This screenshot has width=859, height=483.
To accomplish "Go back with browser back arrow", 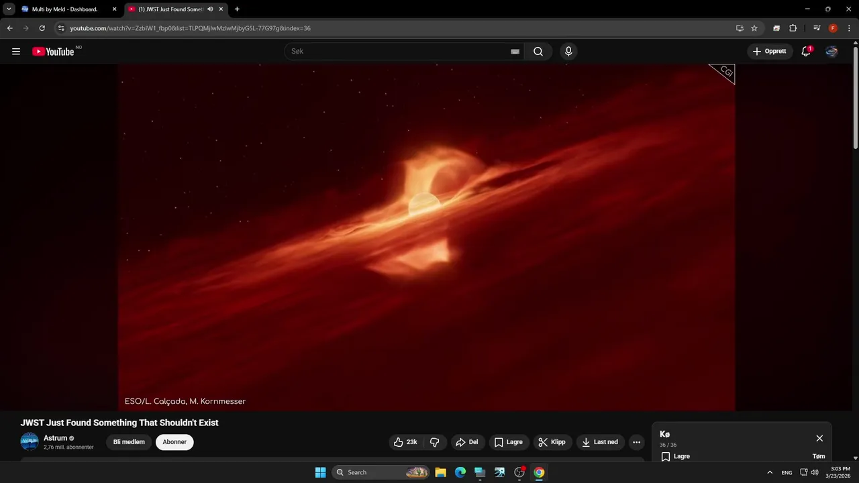I will (x=9, y=28).
